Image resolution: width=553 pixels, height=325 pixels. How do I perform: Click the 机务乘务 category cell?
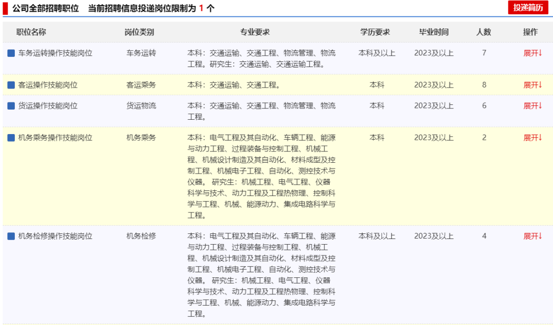tap(141, 138)
